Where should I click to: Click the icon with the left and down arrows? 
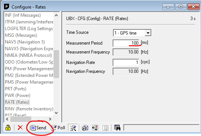click(x=95, y=128)
